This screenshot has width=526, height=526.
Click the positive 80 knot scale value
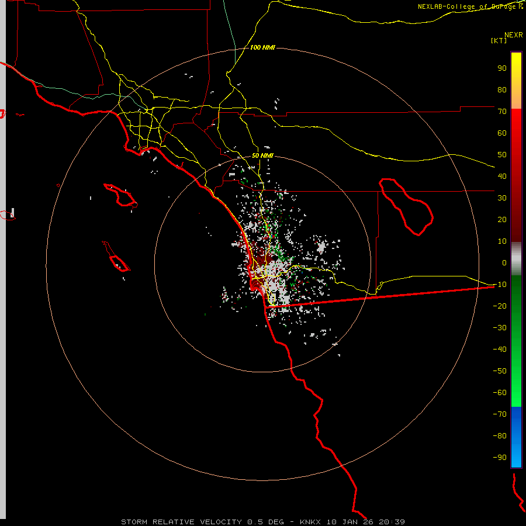[502, 90]
